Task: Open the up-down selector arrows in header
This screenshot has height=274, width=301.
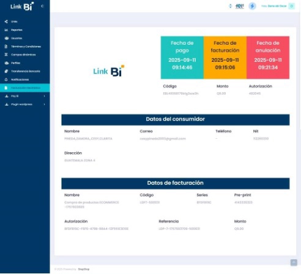Action: [x=231, y=6]
